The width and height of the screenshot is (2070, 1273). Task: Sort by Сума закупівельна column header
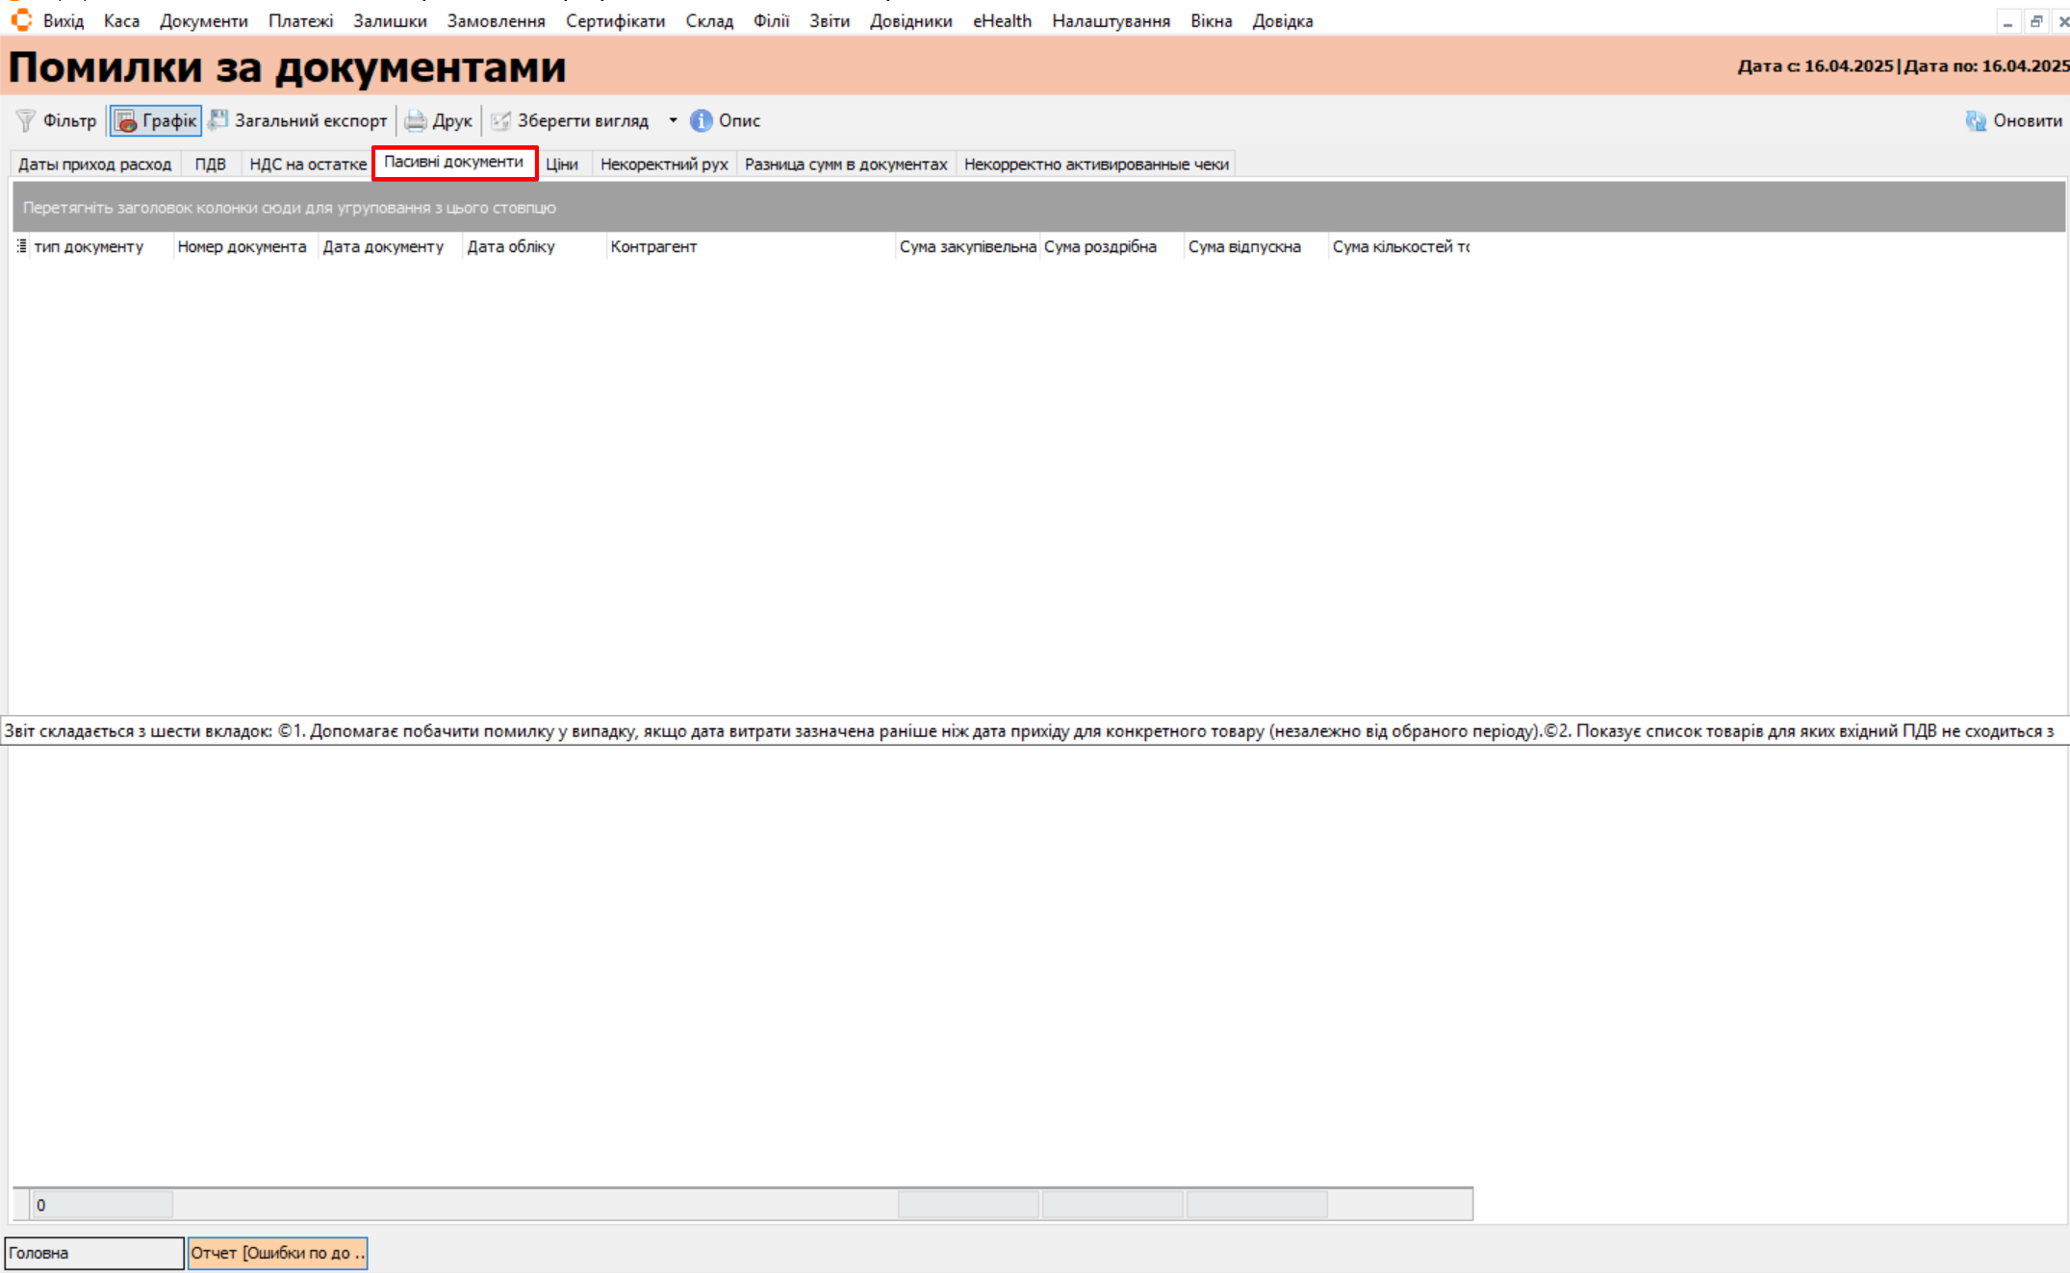click(967, 246)
